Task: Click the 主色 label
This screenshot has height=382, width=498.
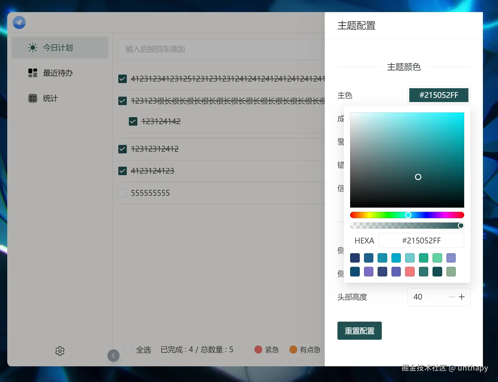Action: click(x=345, y=95)
